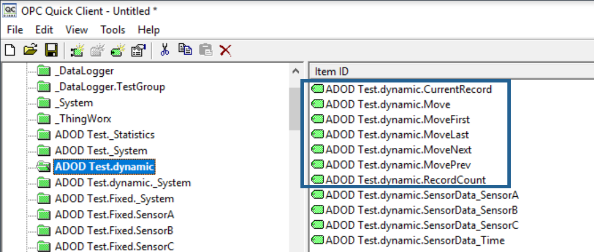Viewport: 594px width, 252px height.
Task: Click tag icon beside ADOD Test.dynamic.Move
Action: 318,104
